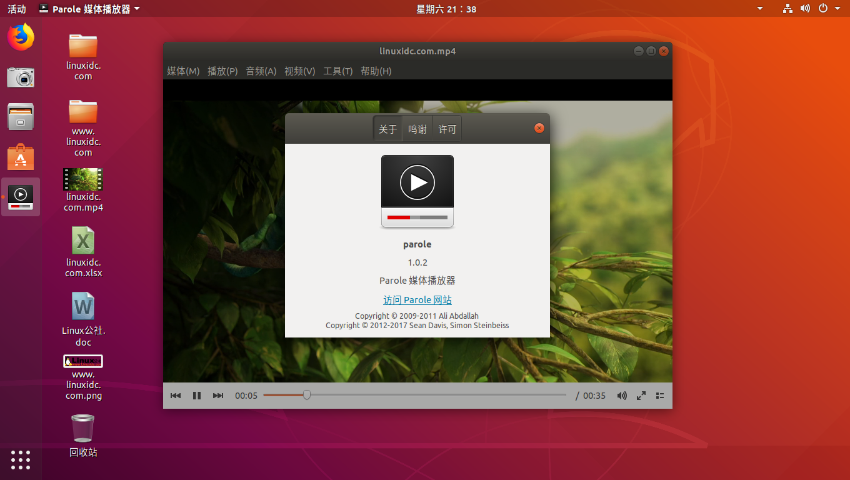Skip to next track in Parole
Screen dimensions: 850x480
(x=218, y=396)
